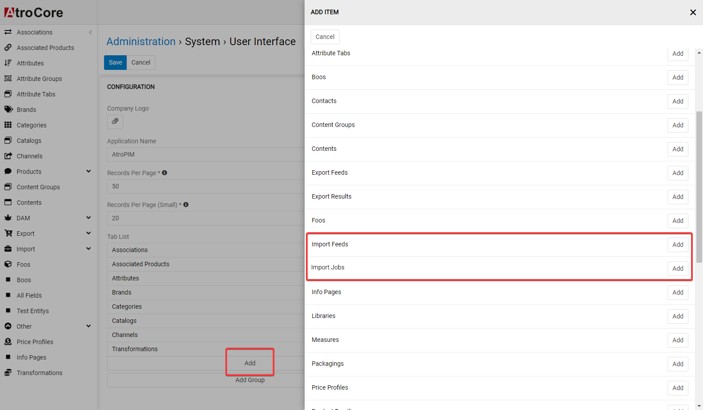Image resolution: width=703 pixels, height=410 pixels.
Task: Click the DAM leaf icon
Action: 8,218
